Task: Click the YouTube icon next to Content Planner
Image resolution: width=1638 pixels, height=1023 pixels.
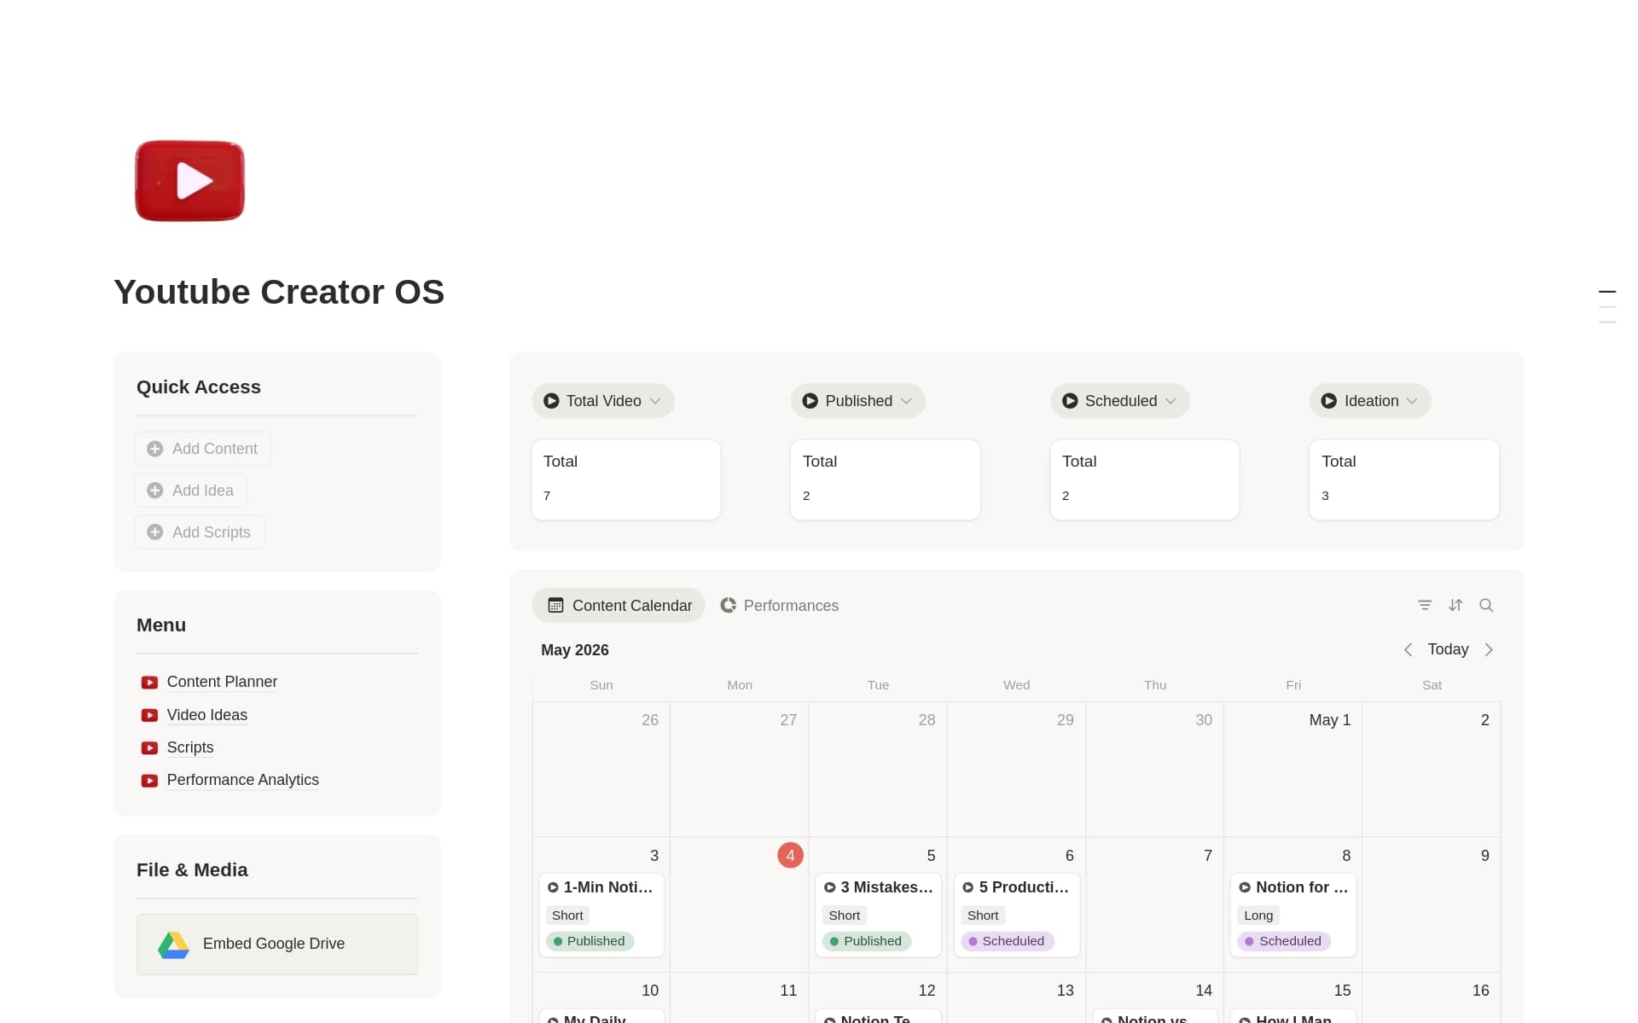Action: click(149, 683)
